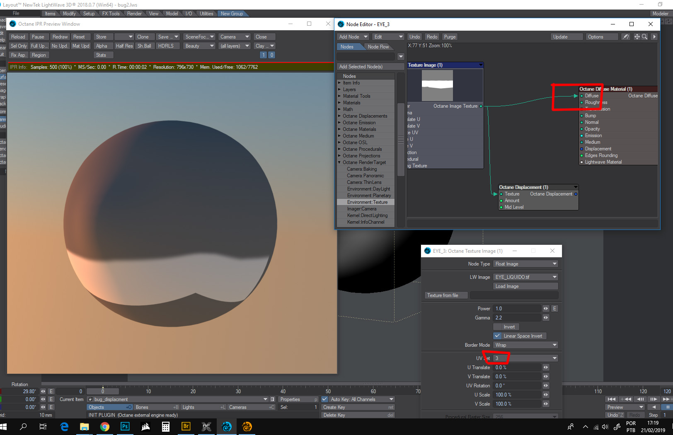Open File Explorer from the taskbar
Viewport: 673px width, 435px height.
[84, 427]
